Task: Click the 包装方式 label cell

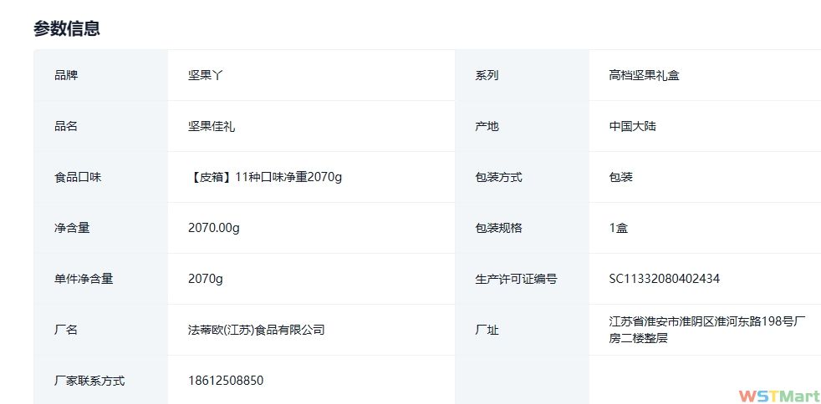Action: tap(499, 177)
